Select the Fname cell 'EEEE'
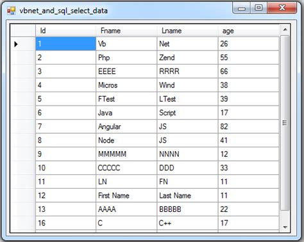The height and width of the screenshot is (242, 304). [x=126, y=71]
